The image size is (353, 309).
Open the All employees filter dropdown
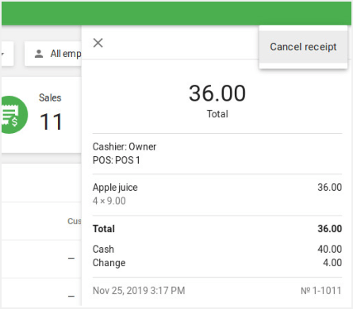click(53, 54)
